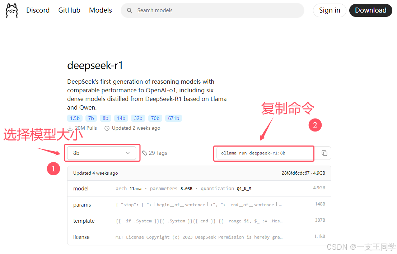Click the 28f8fd6cdc67 hash text

[x=295, y=173]
